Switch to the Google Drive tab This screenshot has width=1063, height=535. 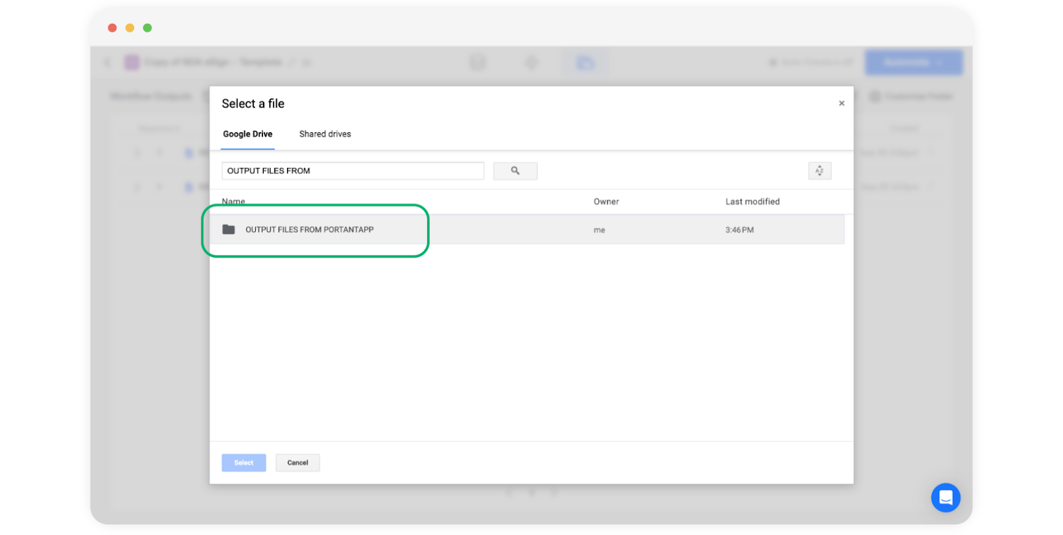[248, 134]
